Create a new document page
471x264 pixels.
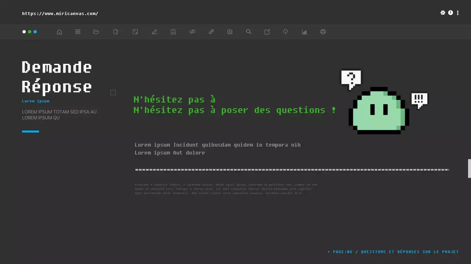coord(116,32)
